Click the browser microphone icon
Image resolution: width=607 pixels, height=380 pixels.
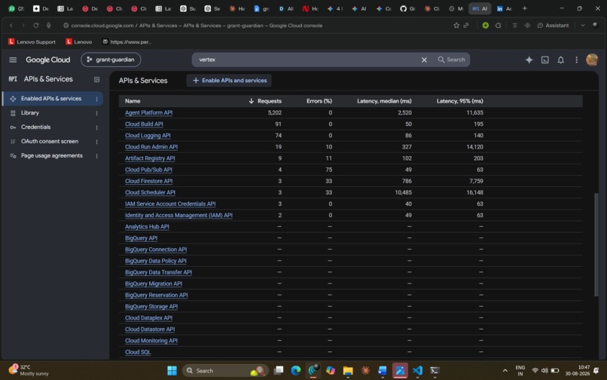coord(48,26)
